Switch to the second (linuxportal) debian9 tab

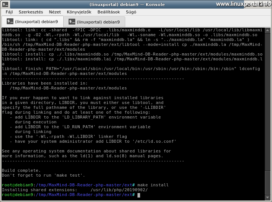(x=94, y=22)
